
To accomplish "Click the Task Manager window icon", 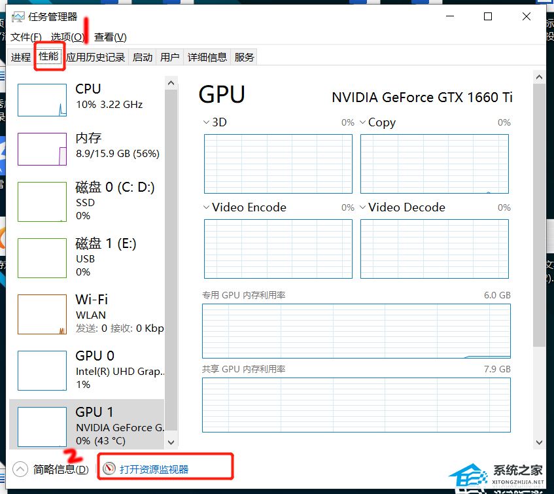I will (x=18, y=17).
